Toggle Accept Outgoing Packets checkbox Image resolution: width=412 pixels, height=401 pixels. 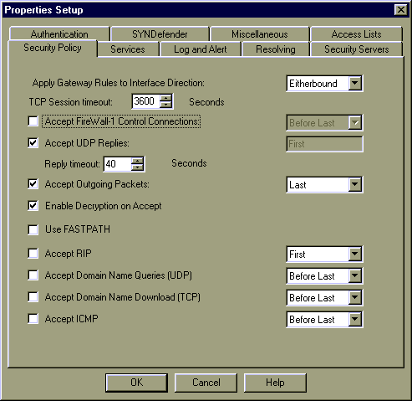click(x=33, y=184)
